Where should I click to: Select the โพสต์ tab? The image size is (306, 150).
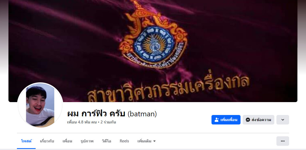[x=26, y=141]
